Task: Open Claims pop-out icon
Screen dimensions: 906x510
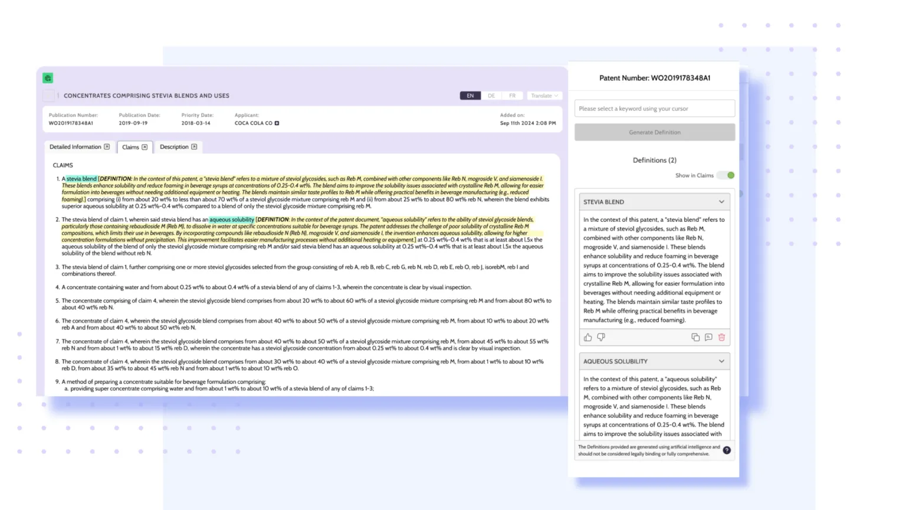Action: [x=145, y=147]
